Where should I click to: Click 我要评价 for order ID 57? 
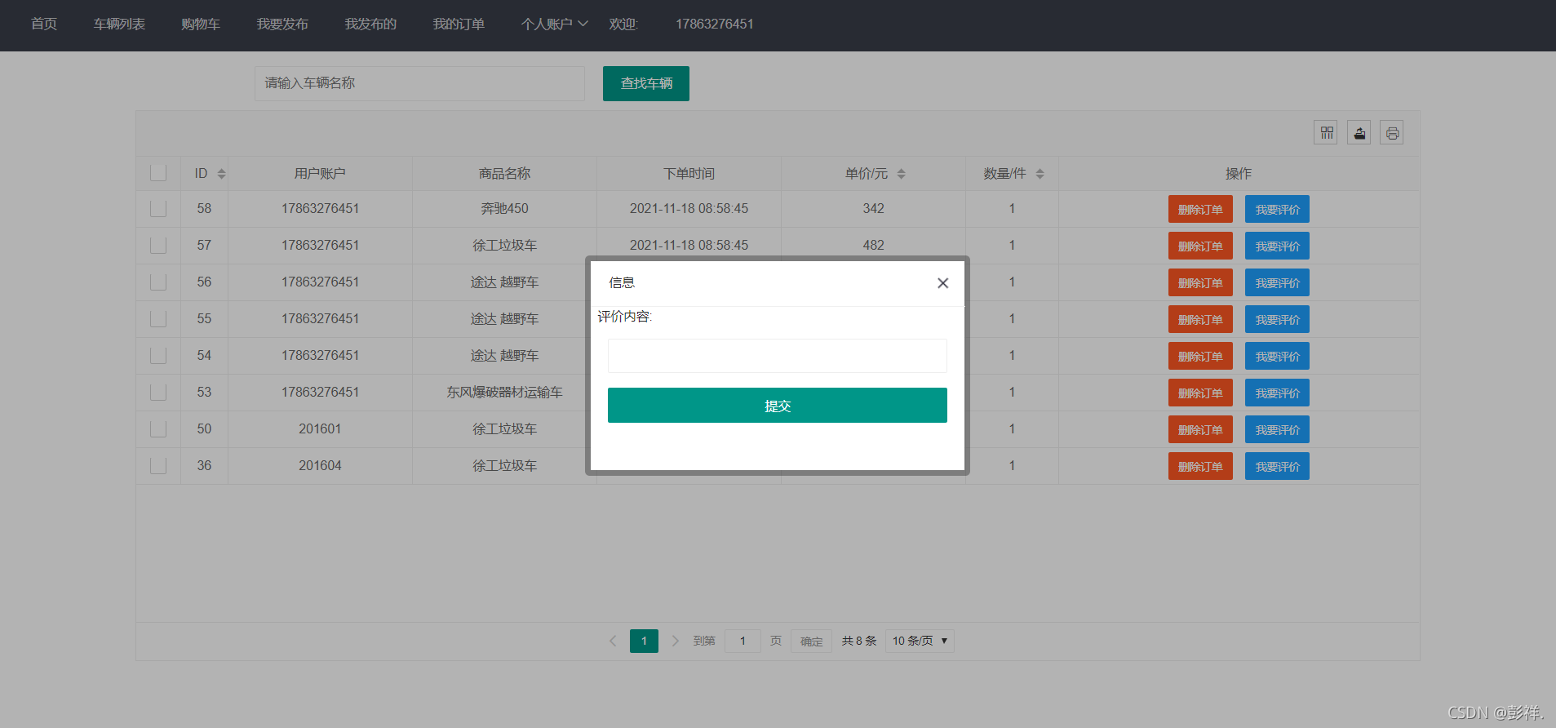tap(1277, 246)
